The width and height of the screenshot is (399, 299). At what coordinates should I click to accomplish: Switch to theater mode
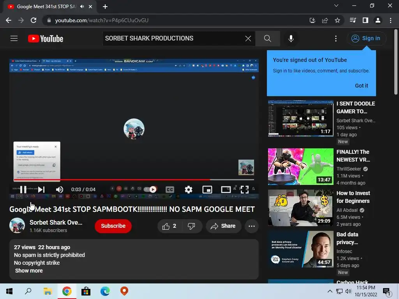click(x=226, y=190)
